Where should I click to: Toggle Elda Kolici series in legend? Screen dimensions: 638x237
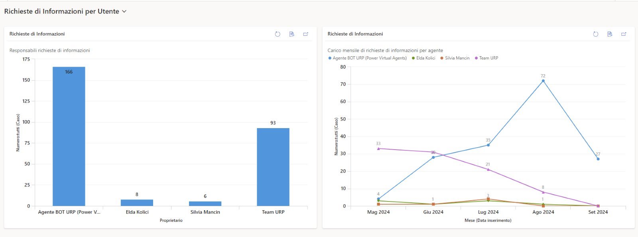pos(425,58)
